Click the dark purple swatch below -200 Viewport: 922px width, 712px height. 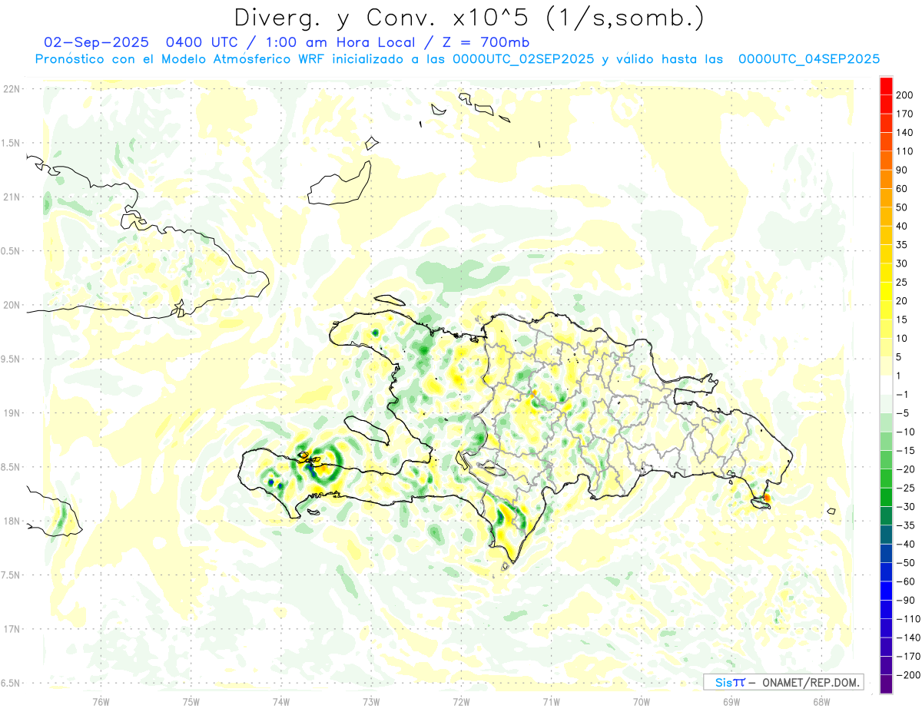(x=887, y=684)
